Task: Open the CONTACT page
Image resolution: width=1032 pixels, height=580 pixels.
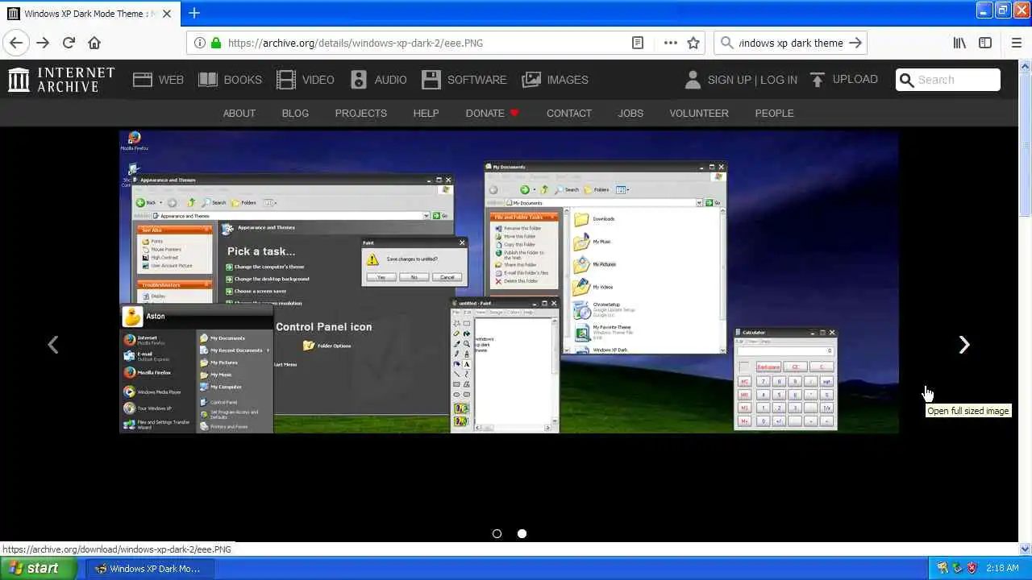Action: [x=569, y=113]
